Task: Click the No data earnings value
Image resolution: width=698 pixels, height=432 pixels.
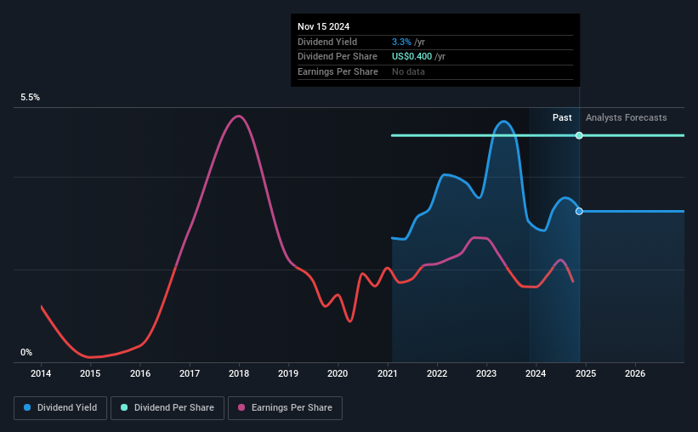Action: coord(408,71)
